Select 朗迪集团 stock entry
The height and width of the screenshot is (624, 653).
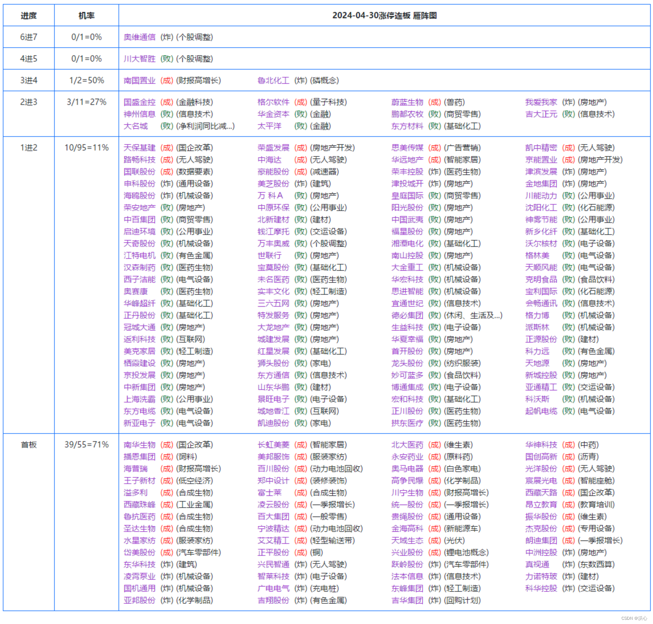click(541, 540)
